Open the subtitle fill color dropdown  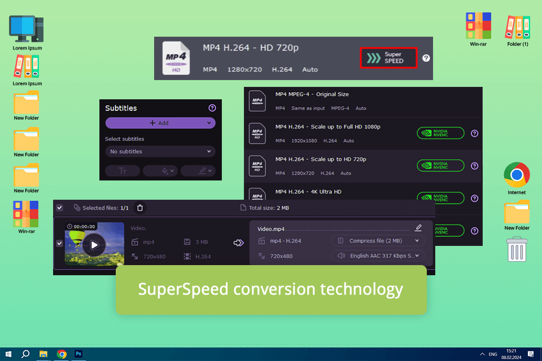coord(160,171)
